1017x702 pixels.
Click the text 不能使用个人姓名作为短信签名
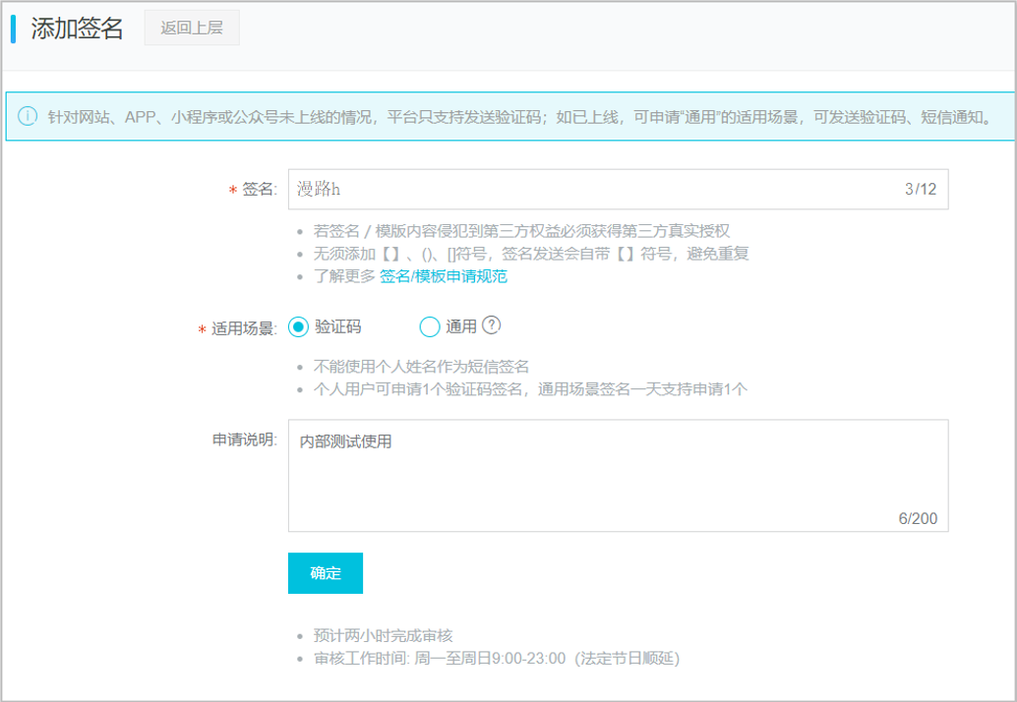[x=421, y=367]
